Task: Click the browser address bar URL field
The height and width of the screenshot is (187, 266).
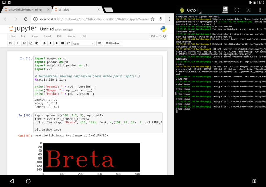Action: click(x=94, y=19)
